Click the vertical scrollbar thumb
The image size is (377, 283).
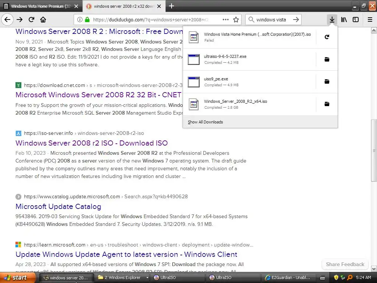[x=374, y=150]
